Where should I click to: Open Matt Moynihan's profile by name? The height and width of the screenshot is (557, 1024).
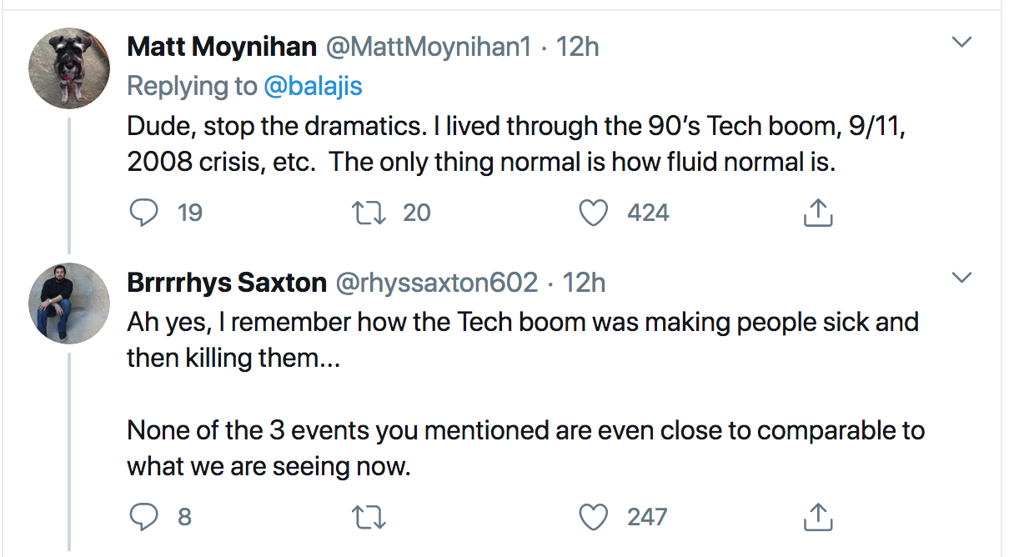pos(221,47)
